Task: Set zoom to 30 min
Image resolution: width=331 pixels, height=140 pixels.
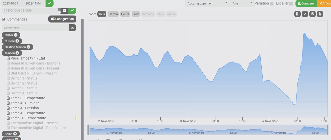Action: click(113, 14)
